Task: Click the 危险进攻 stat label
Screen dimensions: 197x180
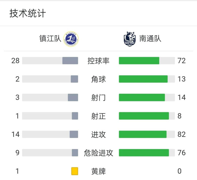Action: 99,153
